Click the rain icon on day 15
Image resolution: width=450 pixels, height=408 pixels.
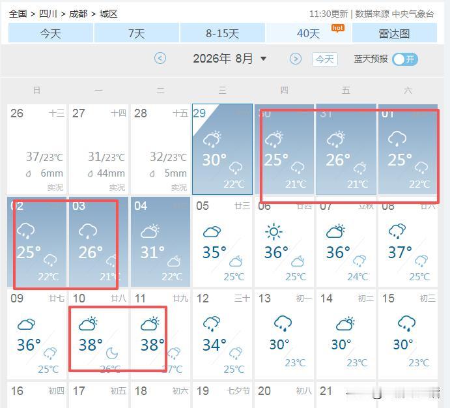406,323
